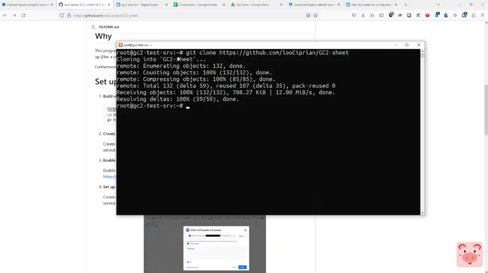Click the pig mascot overlay icon

[469, 254]
